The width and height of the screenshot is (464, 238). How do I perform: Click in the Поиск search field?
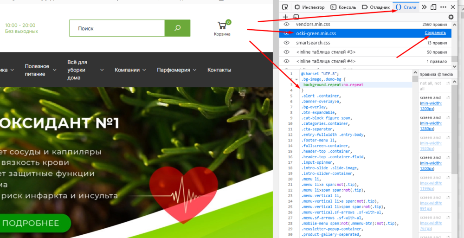click(117, 28)
